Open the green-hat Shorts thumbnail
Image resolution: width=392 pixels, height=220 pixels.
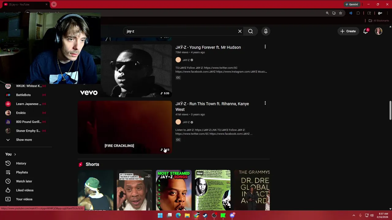click(95, 190)
